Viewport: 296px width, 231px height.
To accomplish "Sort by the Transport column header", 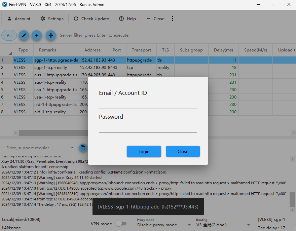I will tap(141, 50).
